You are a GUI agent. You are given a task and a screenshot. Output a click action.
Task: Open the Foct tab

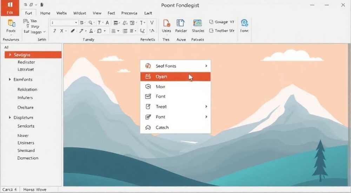[x=111, y=13]
